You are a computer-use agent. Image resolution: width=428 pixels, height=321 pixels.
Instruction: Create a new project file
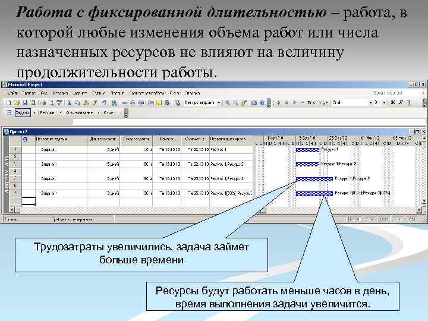tap(9, 103)
